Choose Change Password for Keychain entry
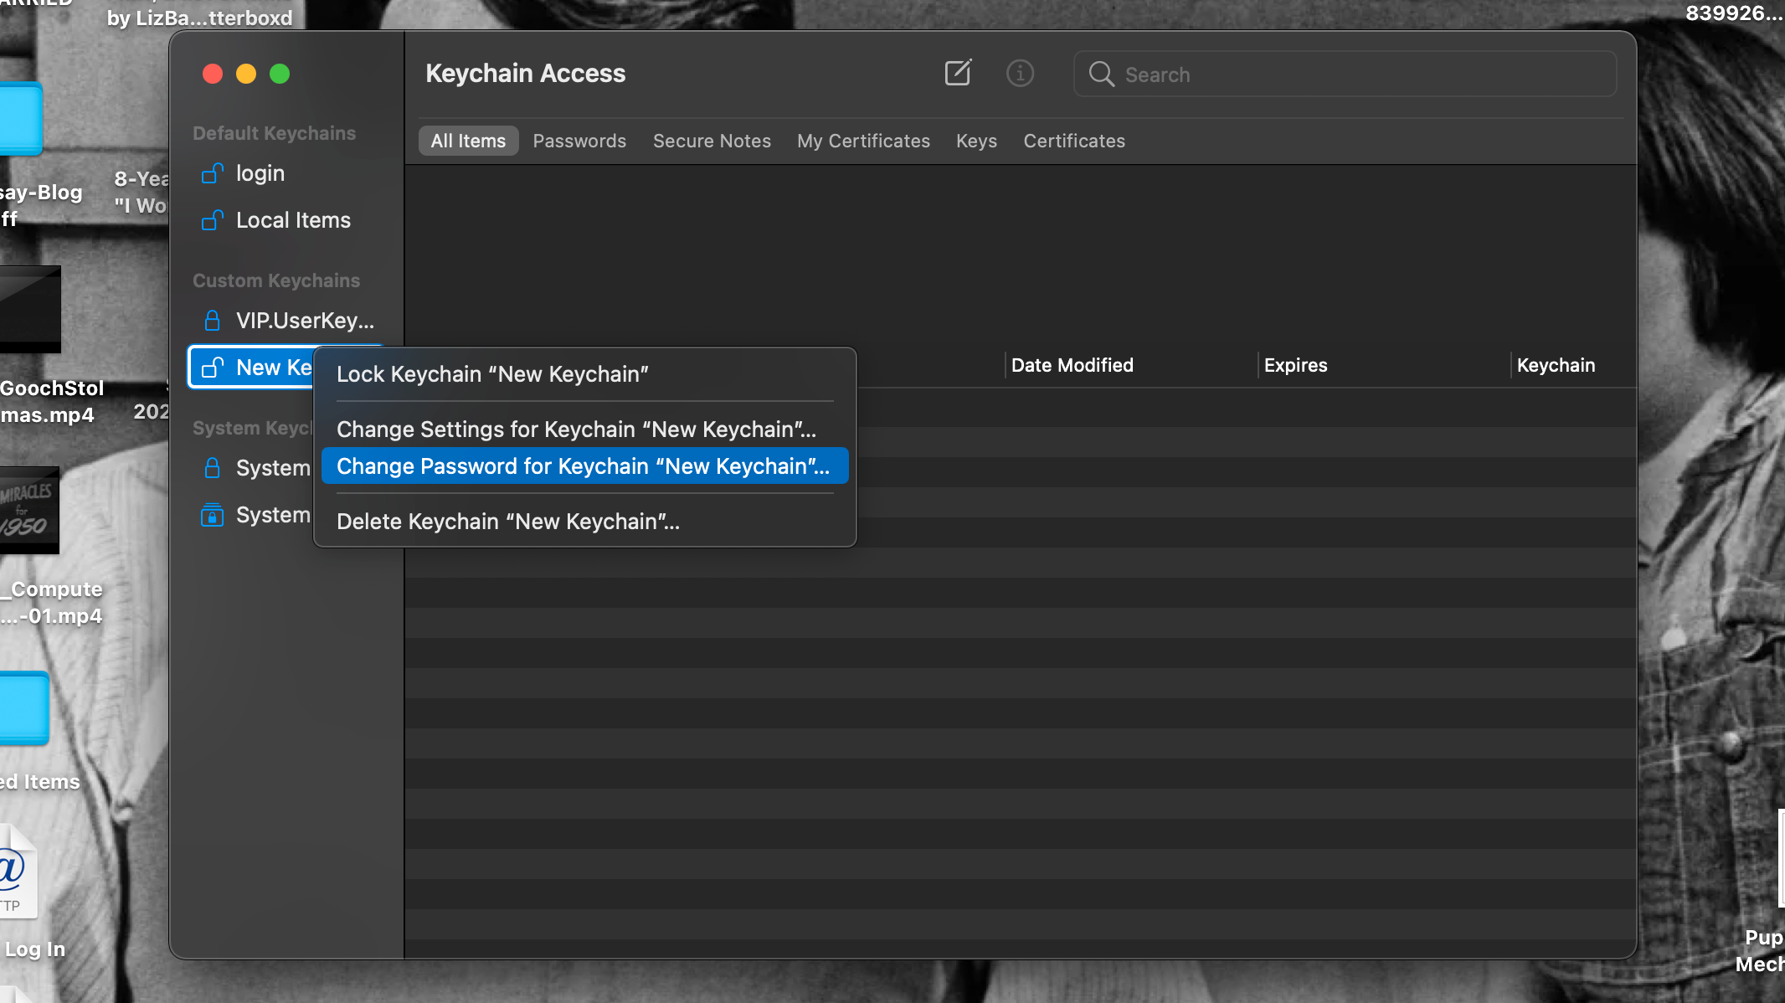Image resolution: width=1785 pixels, height=1003 pixels. (x=583, y=466)
